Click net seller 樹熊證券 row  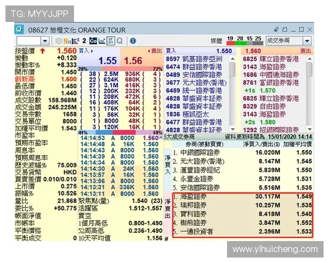pyautogui.click(x=242, y=223)
